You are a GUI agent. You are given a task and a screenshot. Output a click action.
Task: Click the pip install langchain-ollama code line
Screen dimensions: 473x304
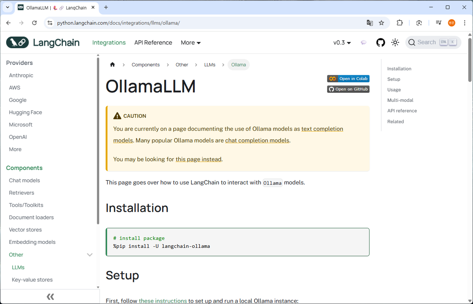162,246
